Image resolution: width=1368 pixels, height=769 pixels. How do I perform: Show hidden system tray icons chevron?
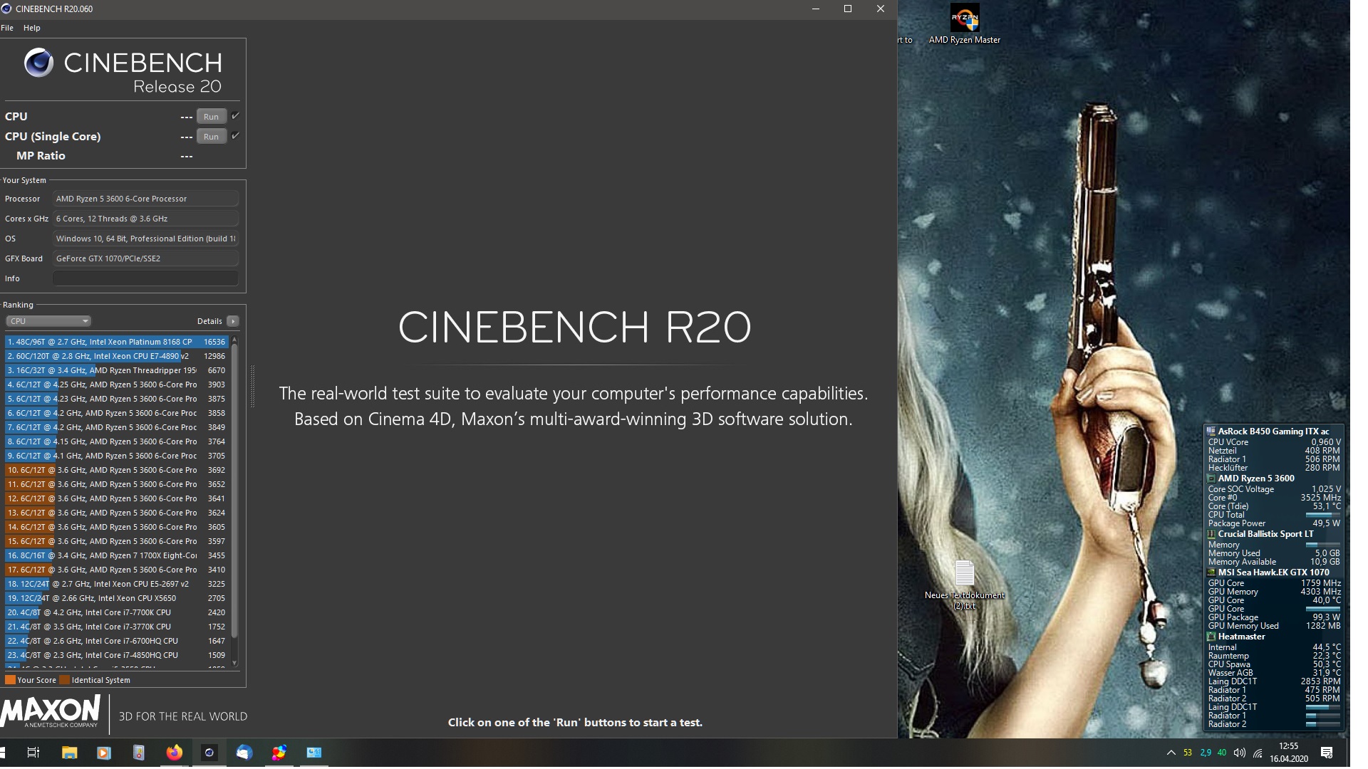(1171, 753)
